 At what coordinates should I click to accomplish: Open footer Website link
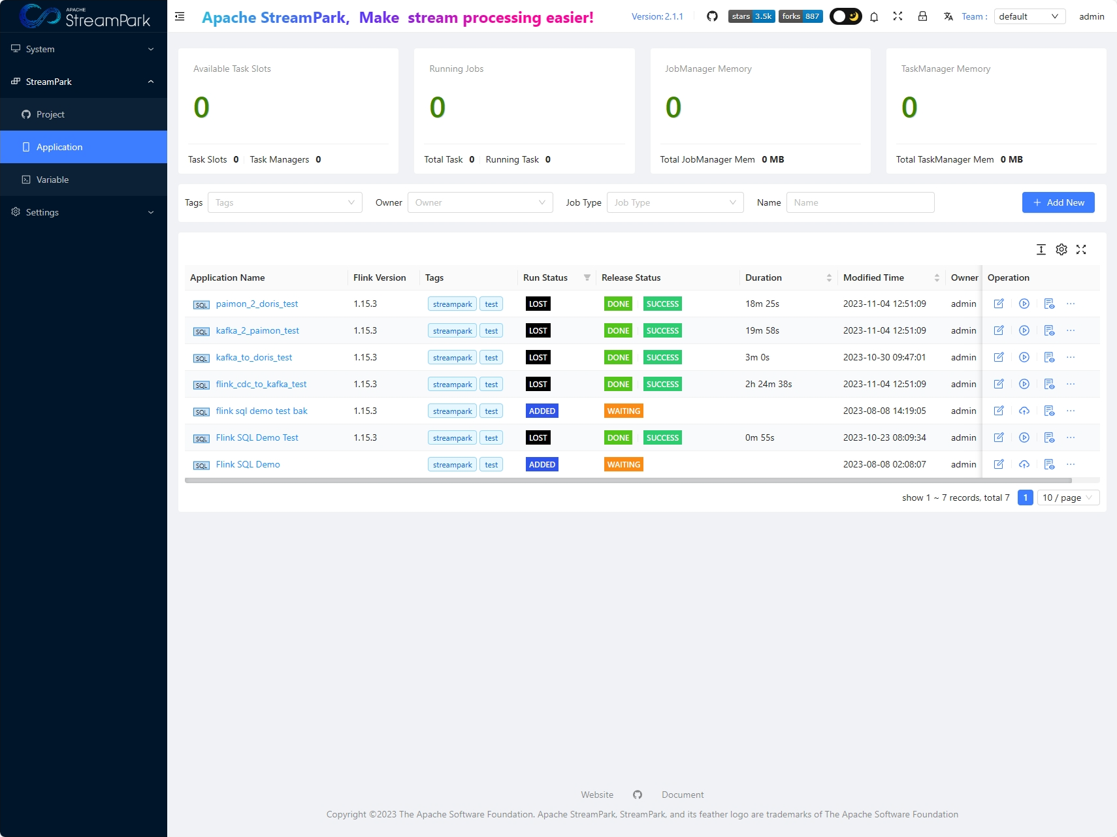(597, 795)
